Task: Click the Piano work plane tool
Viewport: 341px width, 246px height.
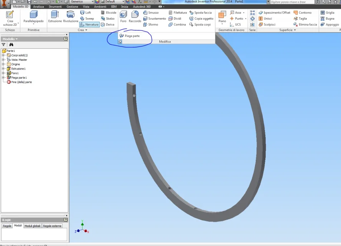Action: pyautogui.click(x=222, y=17)
